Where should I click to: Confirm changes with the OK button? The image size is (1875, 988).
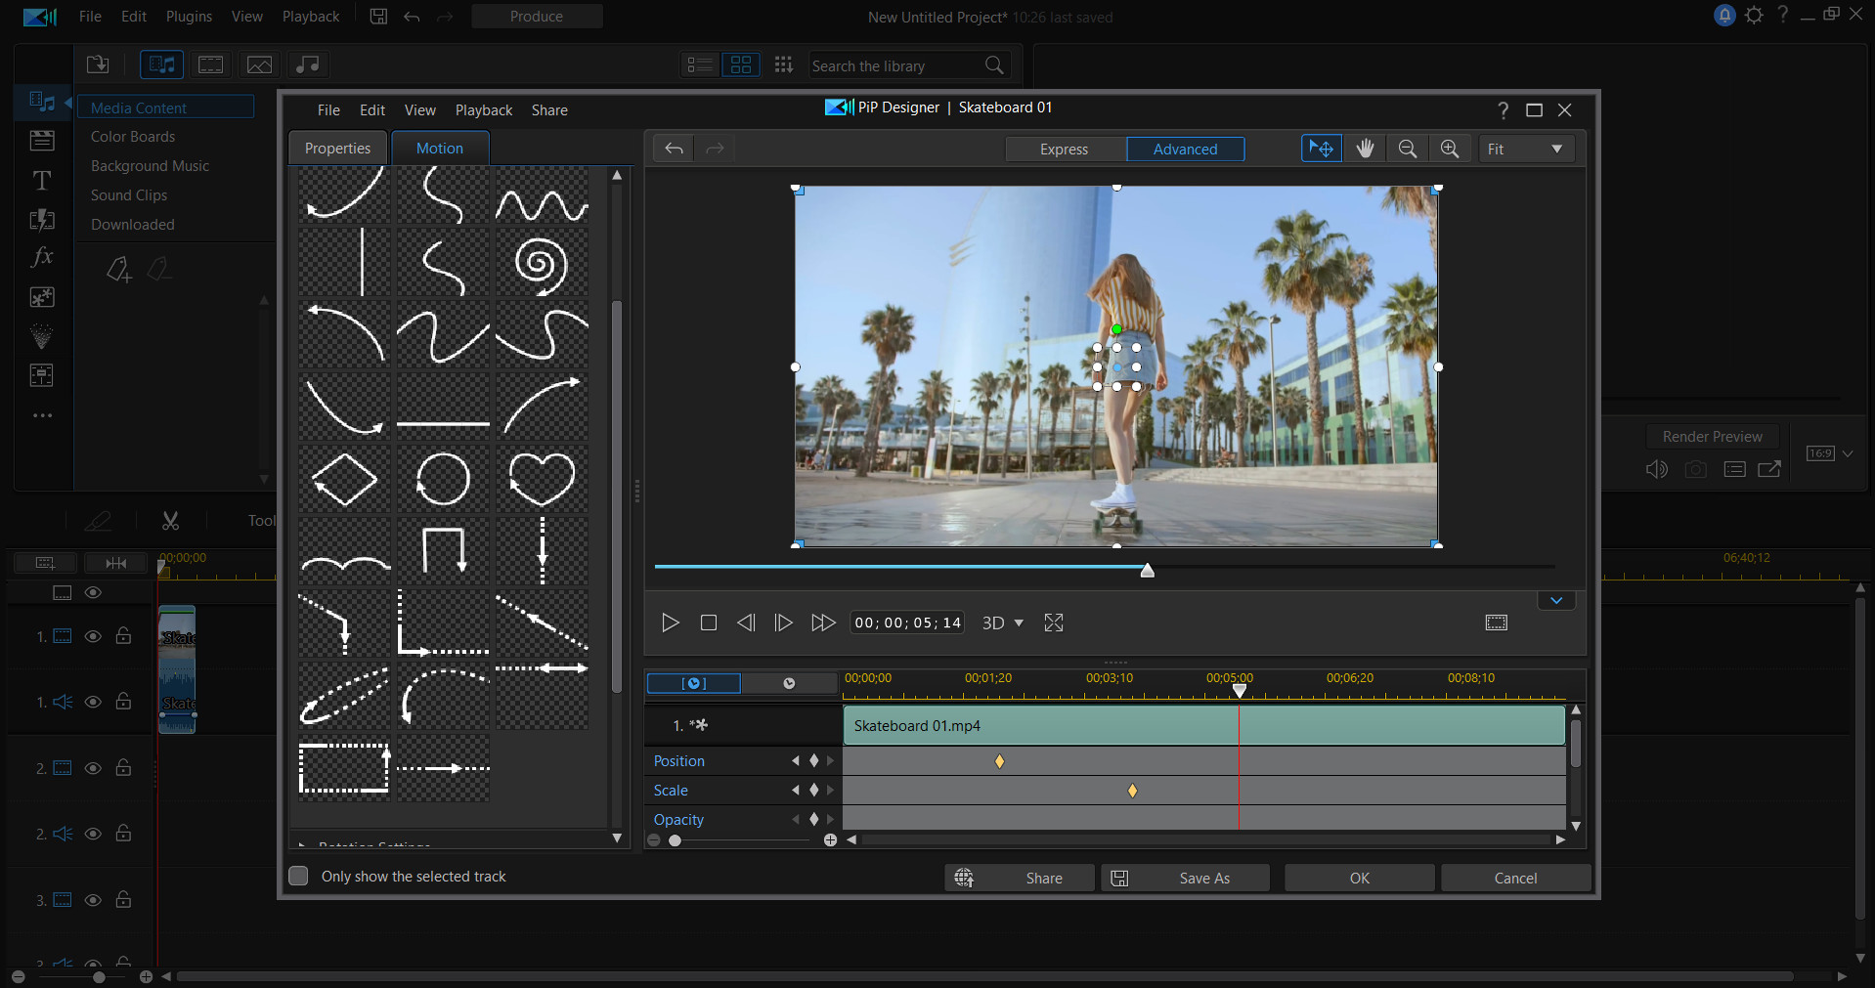click(1358, 877)
